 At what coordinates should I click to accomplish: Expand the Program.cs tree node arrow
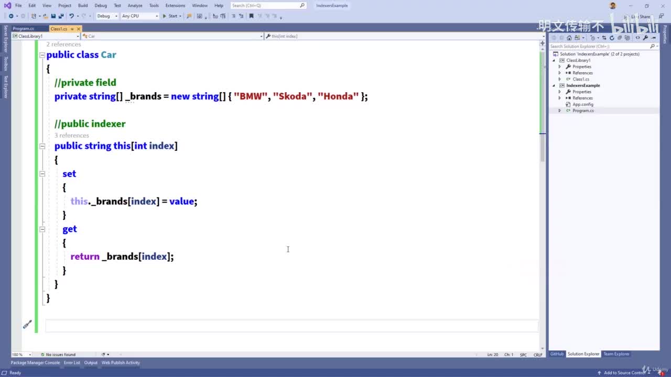[559, 110]
